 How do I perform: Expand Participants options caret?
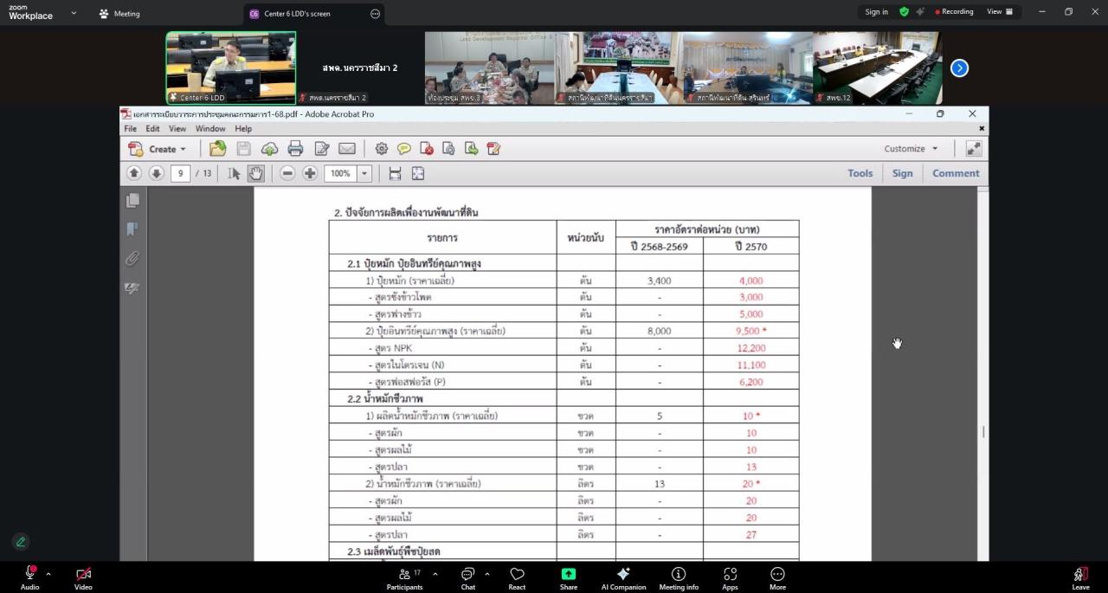435,573
